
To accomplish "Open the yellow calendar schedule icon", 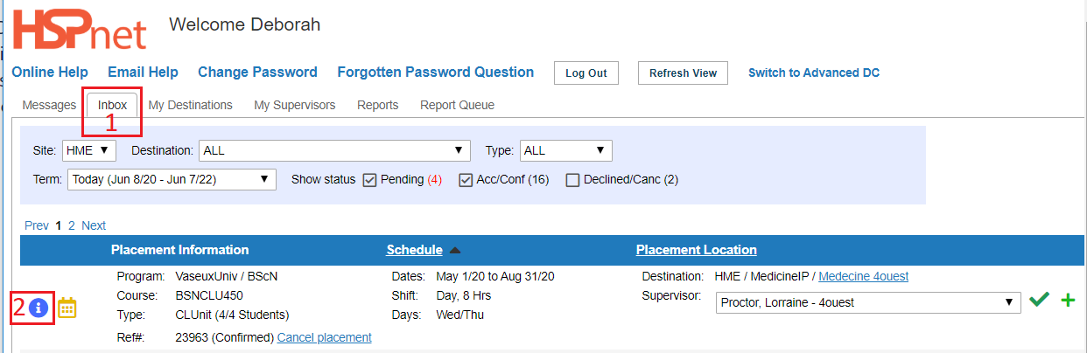I will tap(67, 308).
